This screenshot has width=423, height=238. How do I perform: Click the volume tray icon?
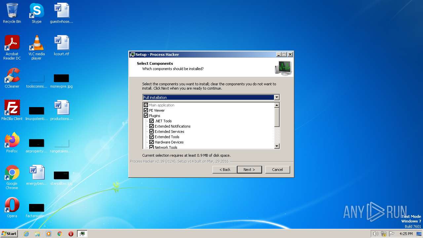pyautogui.click(x=375, y=234)
